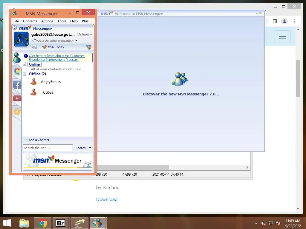Select the AngrySonics contact
Screen dimensions: 306x229
[x=51, y=82]
